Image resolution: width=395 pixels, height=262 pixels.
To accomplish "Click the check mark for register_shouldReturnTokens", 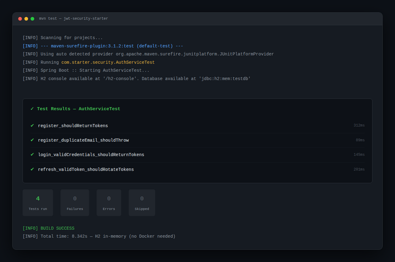I will (32, 126).
